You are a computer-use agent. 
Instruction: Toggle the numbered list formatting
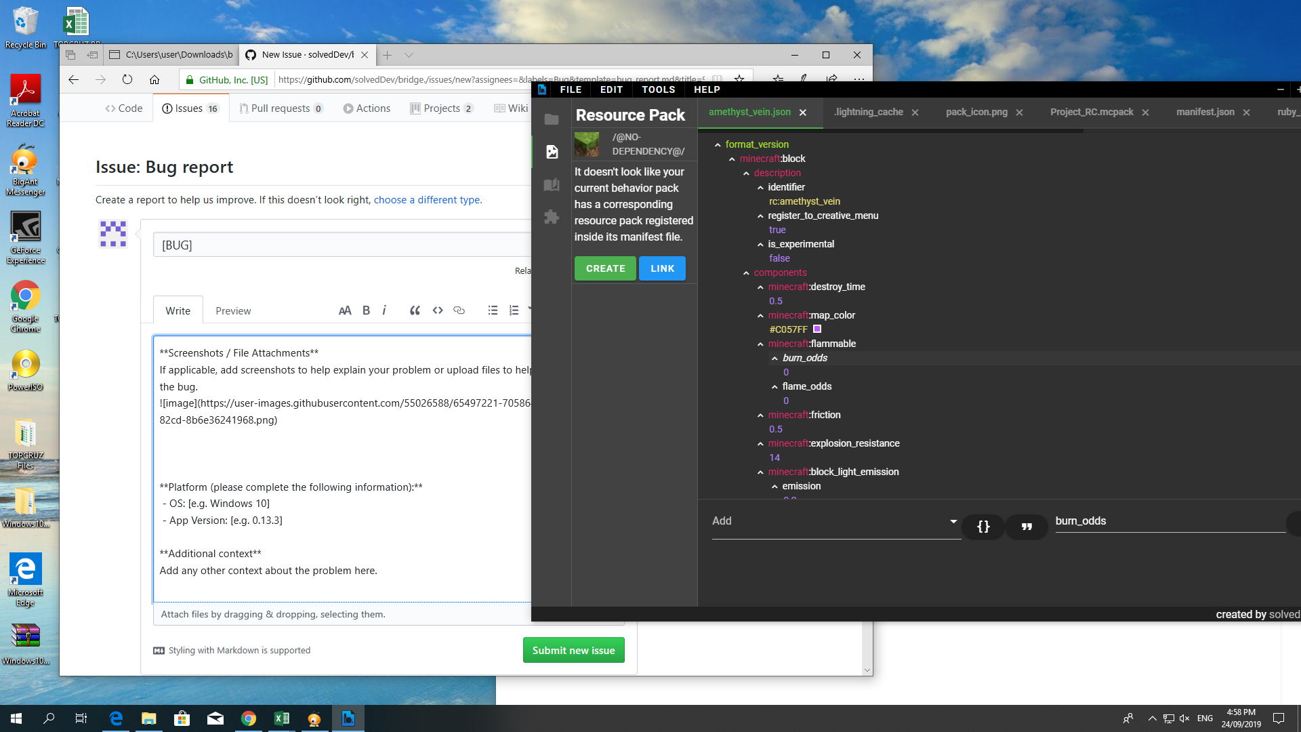513,310
